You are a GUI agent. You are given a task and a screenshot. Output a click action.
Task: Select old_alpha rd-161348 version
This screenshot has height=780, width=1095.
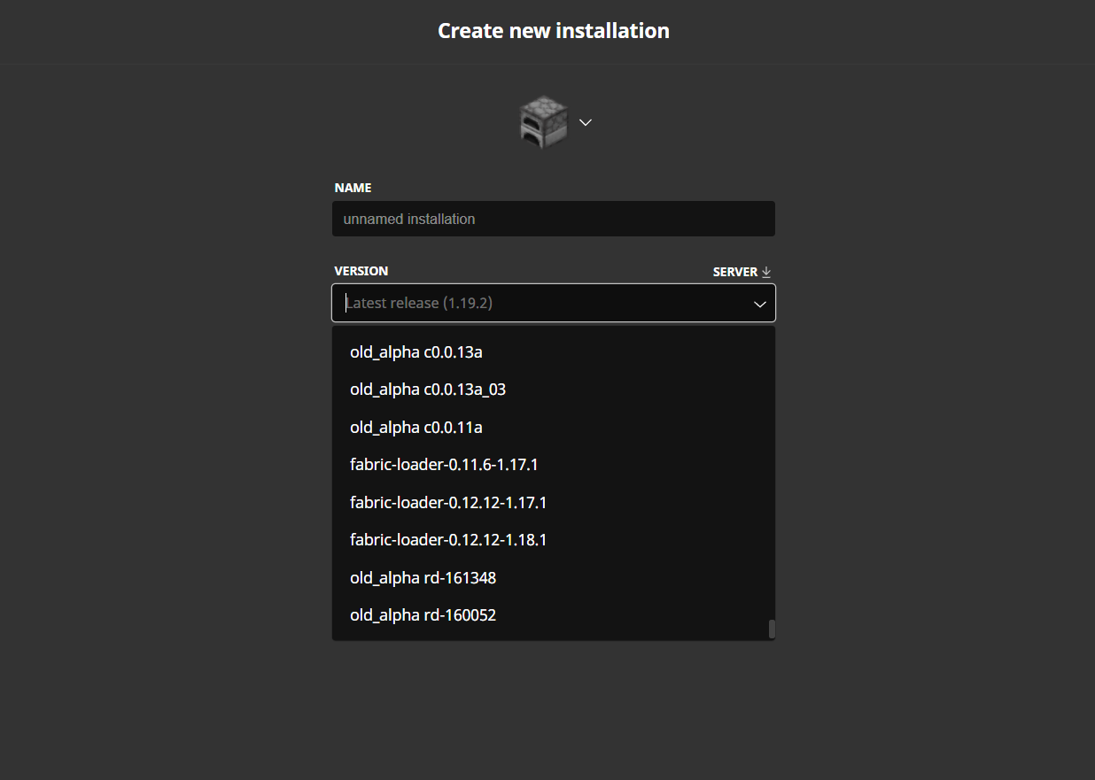pyautogui.click(x=423, y=577)
